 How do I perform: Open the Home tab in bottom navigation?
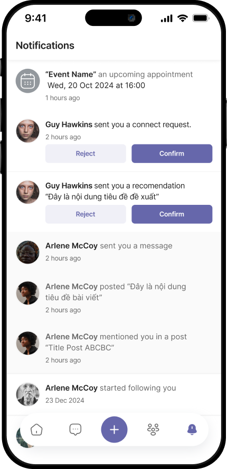[x=37, y=429]
